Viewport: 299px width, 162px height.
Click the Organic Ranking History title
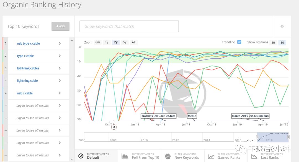42,5
